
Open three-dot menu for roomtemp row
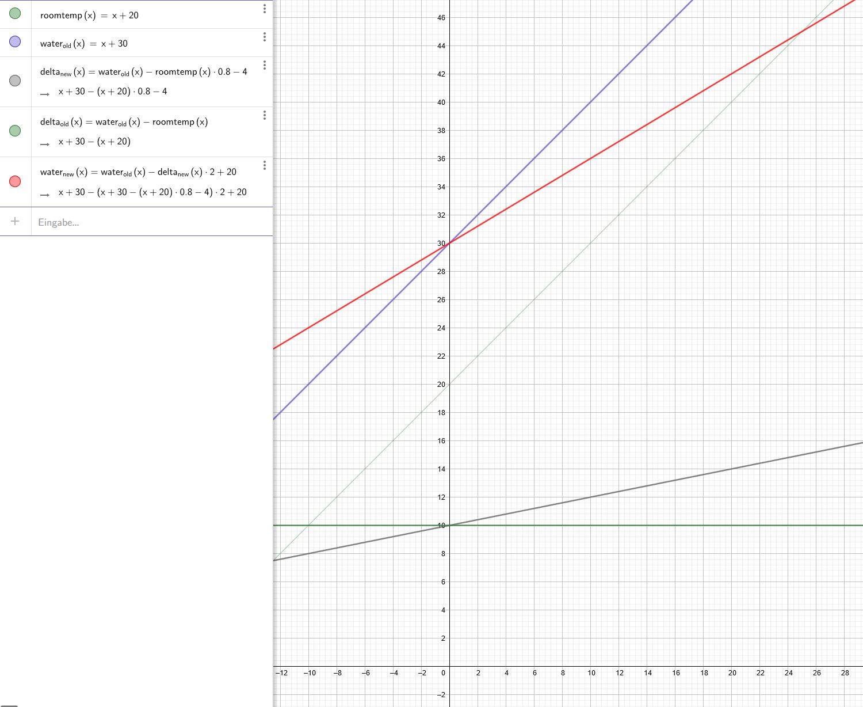tap(264, 9)
